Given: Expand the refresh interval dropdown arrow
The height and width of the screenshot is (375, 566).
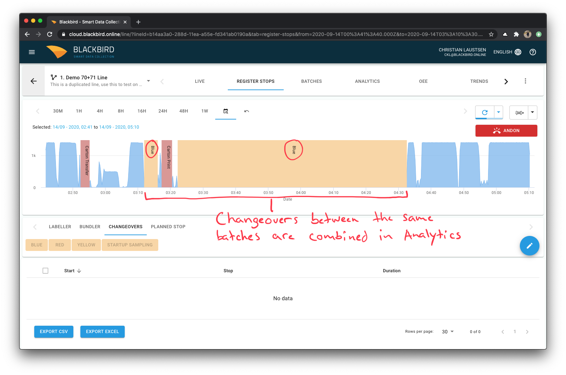Looking at the screenshot, I should (499, 113).
